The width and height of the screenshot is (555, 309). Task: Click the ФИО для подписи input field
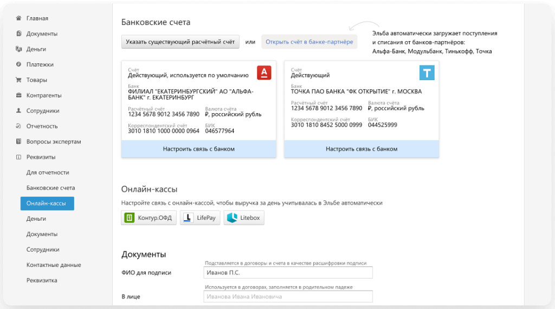[288, 273]
